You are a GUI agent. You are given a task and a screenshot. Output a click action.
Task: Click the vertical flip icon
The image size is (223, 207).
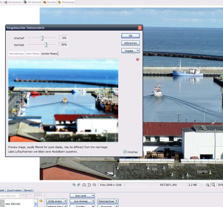point(89,185)
